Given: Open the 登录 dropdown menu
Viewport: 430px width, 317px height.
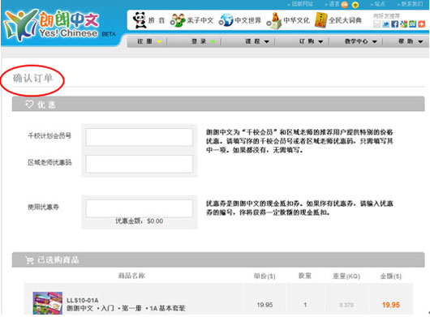Looking at the screenshot, I should pos(203,41).
